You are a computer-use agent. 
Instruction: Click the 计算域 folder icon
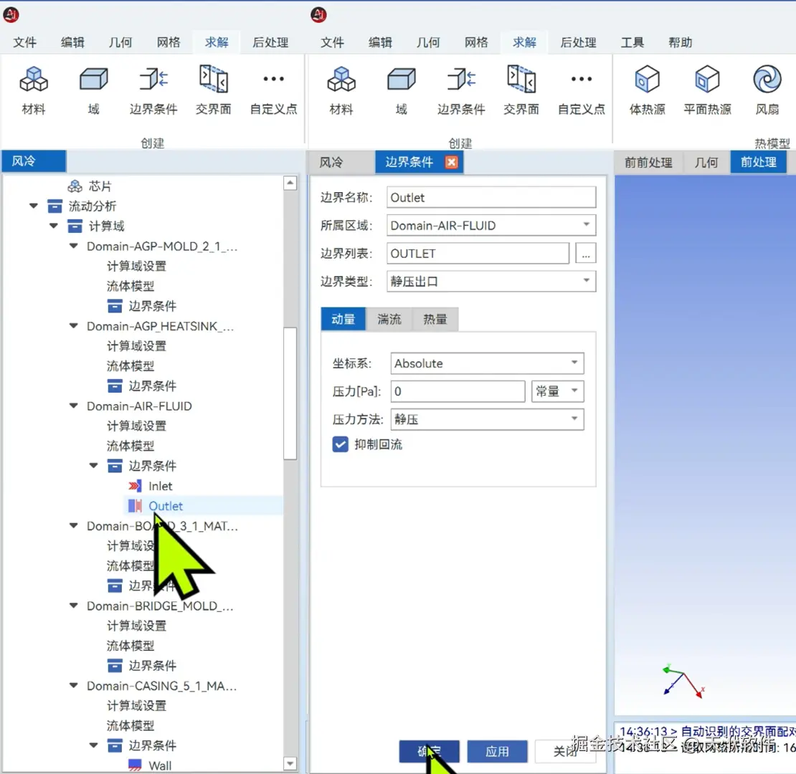click(75, 226)
